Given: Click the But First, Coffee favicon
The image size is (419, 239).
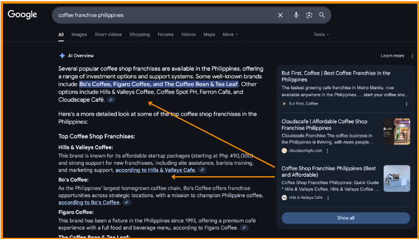Looking at the screenshot, I should click(284, 103).
